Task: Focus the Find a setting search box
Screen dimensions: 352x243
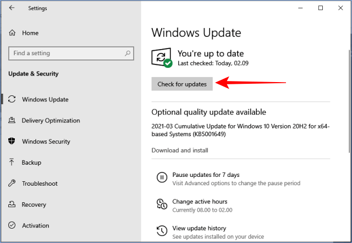Action: (71, 53)
